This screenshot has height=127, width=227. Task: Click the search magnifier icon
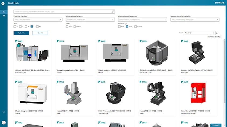coord(113,12)
